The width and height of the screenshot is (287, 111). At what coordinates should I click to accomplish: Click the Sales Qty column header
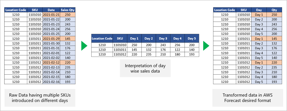[x=68, y=10]
